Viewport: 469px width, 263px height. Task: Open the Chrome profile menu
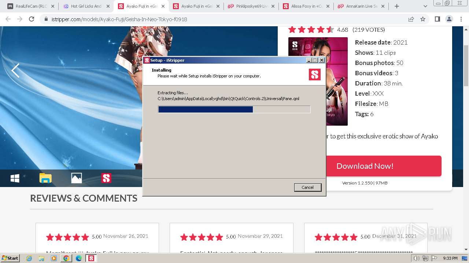[449, 19]
